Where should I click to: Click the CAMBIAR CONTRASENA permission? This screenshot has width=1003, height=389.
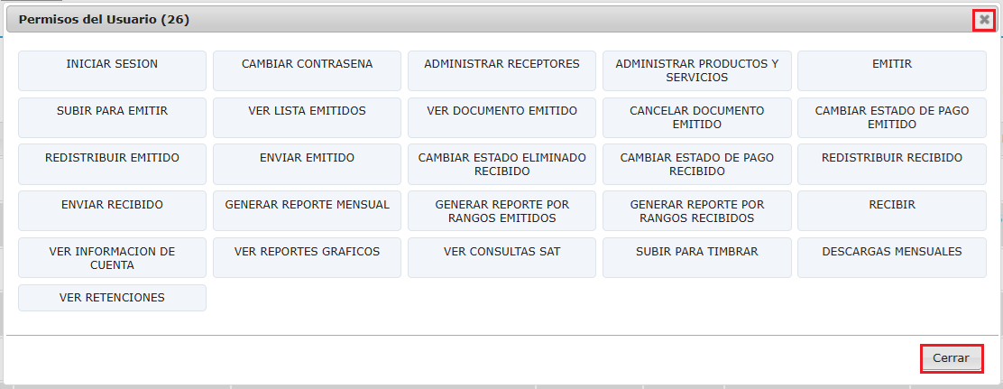coord(307,70)
